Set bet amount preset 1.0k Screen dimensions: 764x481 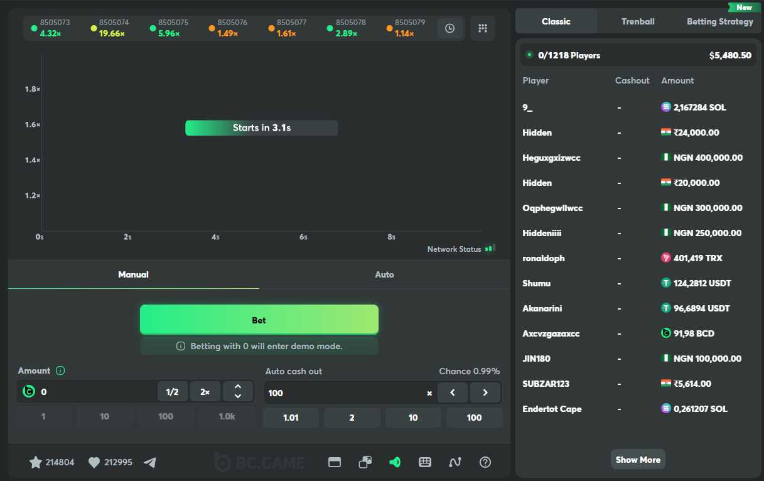pos(227,416)
